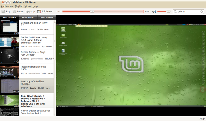Switch the video to Full Screen

tap(45, 12)
